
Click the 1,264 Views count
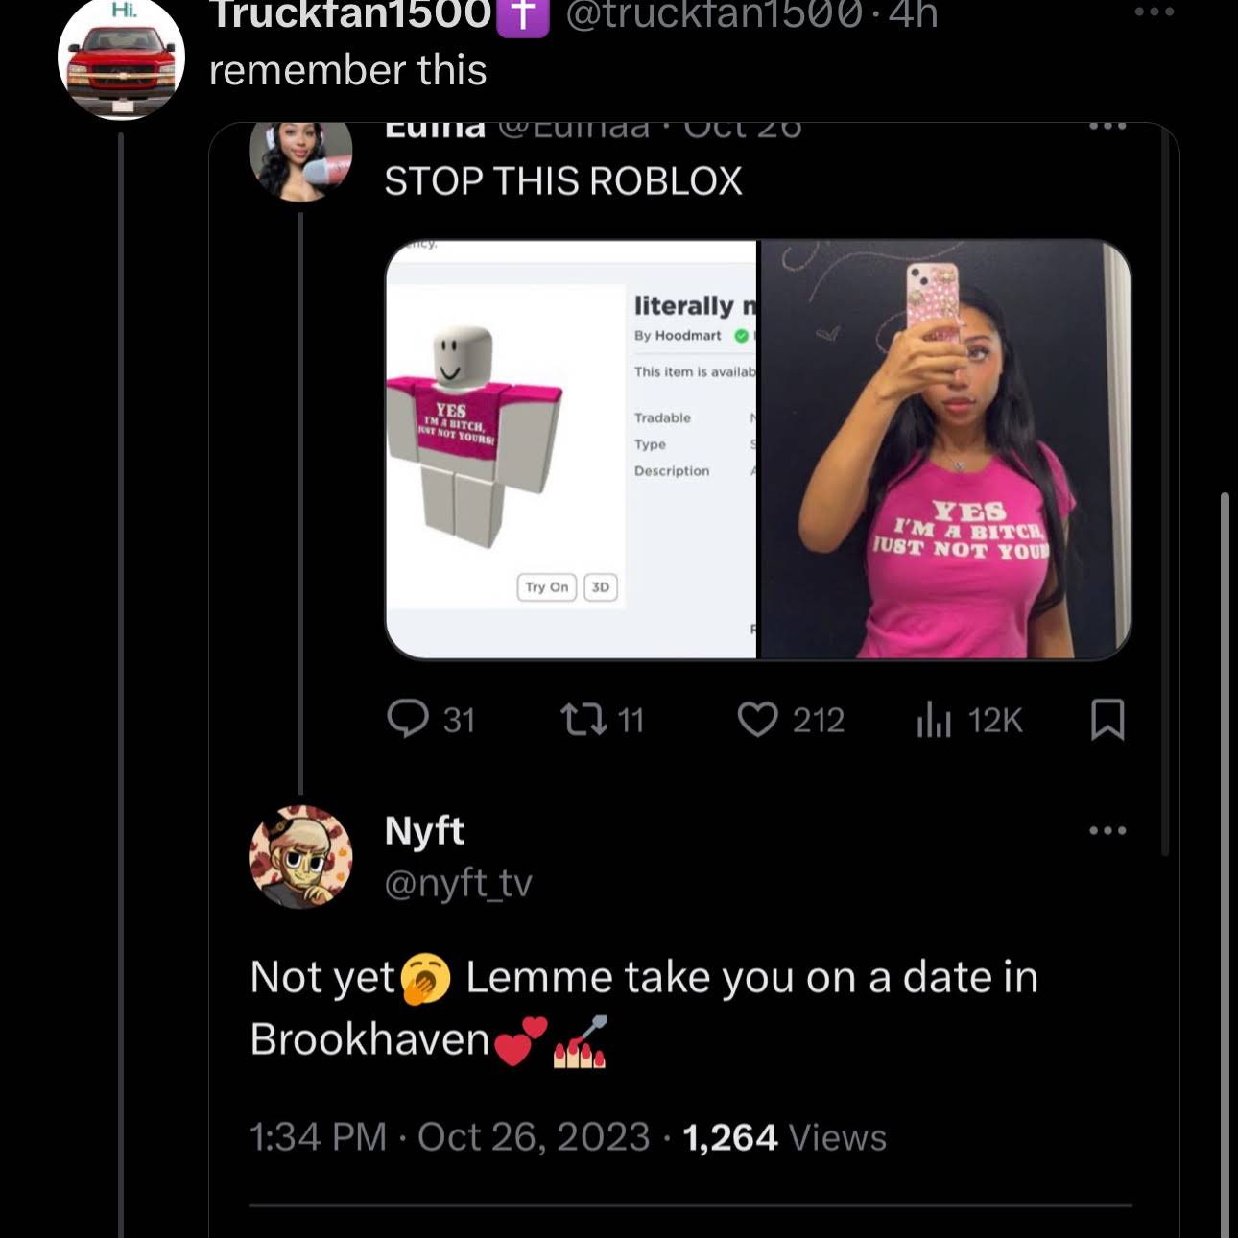tap(784, 1137)
